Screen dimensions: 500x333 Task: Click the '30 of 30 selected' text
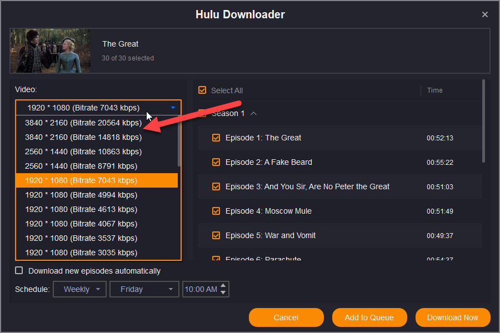(128, 58)
